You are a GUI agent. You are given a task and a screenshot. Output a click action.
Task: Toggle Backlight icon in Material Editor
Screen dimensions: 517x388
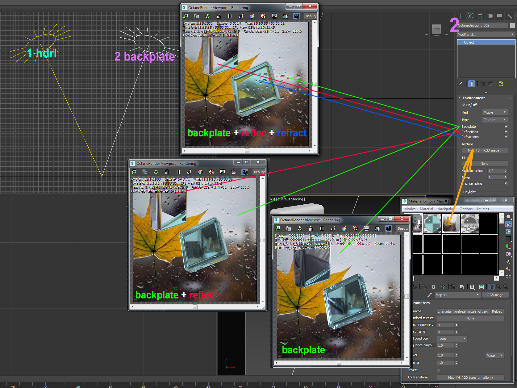click(508, 224)
